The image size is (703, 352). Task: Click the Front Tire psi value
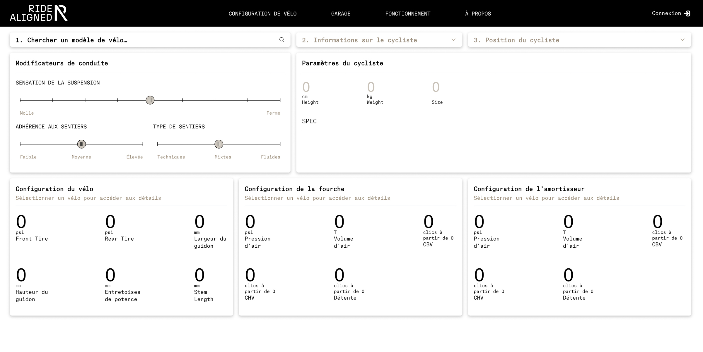pyautogui.click(x=21, y=222)
